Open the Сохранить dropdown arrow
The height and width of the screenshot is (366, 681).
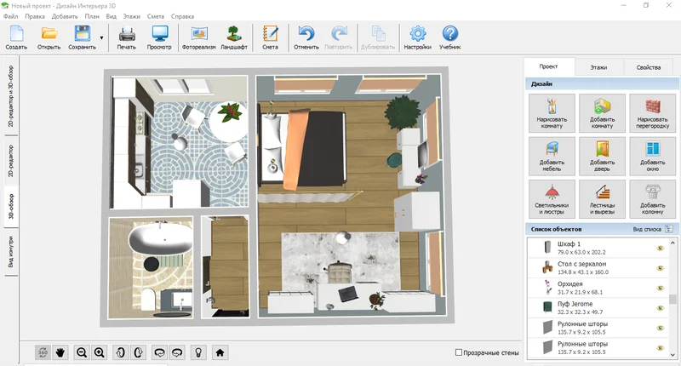pyautogui.click(x=102, y=37)
